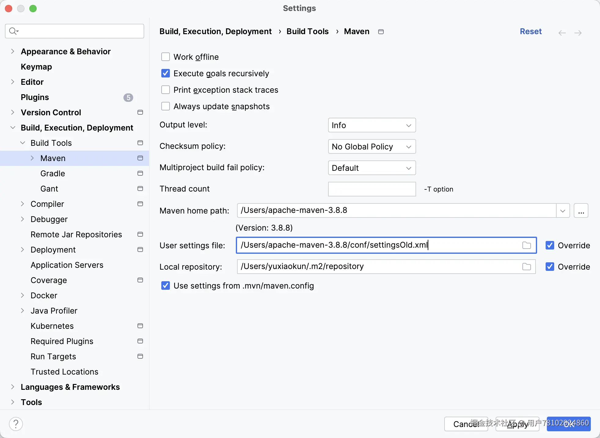This screenshot has height=438, width=600.
Task: Click folder browse icon in Local repository field
Action: (x=526, y=267)
